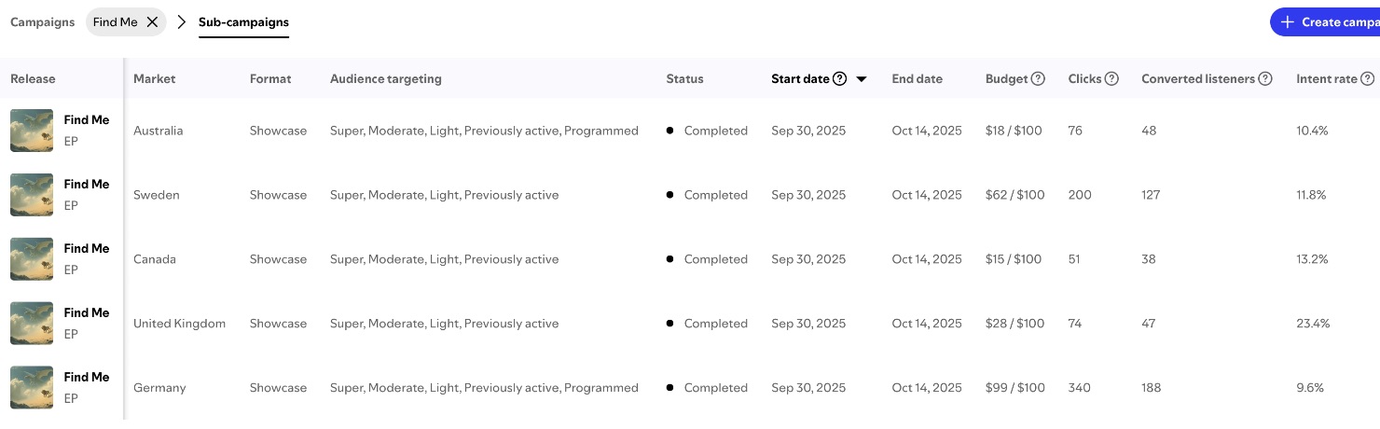Click the Intent rate help icon

[x=1367, y=79]
